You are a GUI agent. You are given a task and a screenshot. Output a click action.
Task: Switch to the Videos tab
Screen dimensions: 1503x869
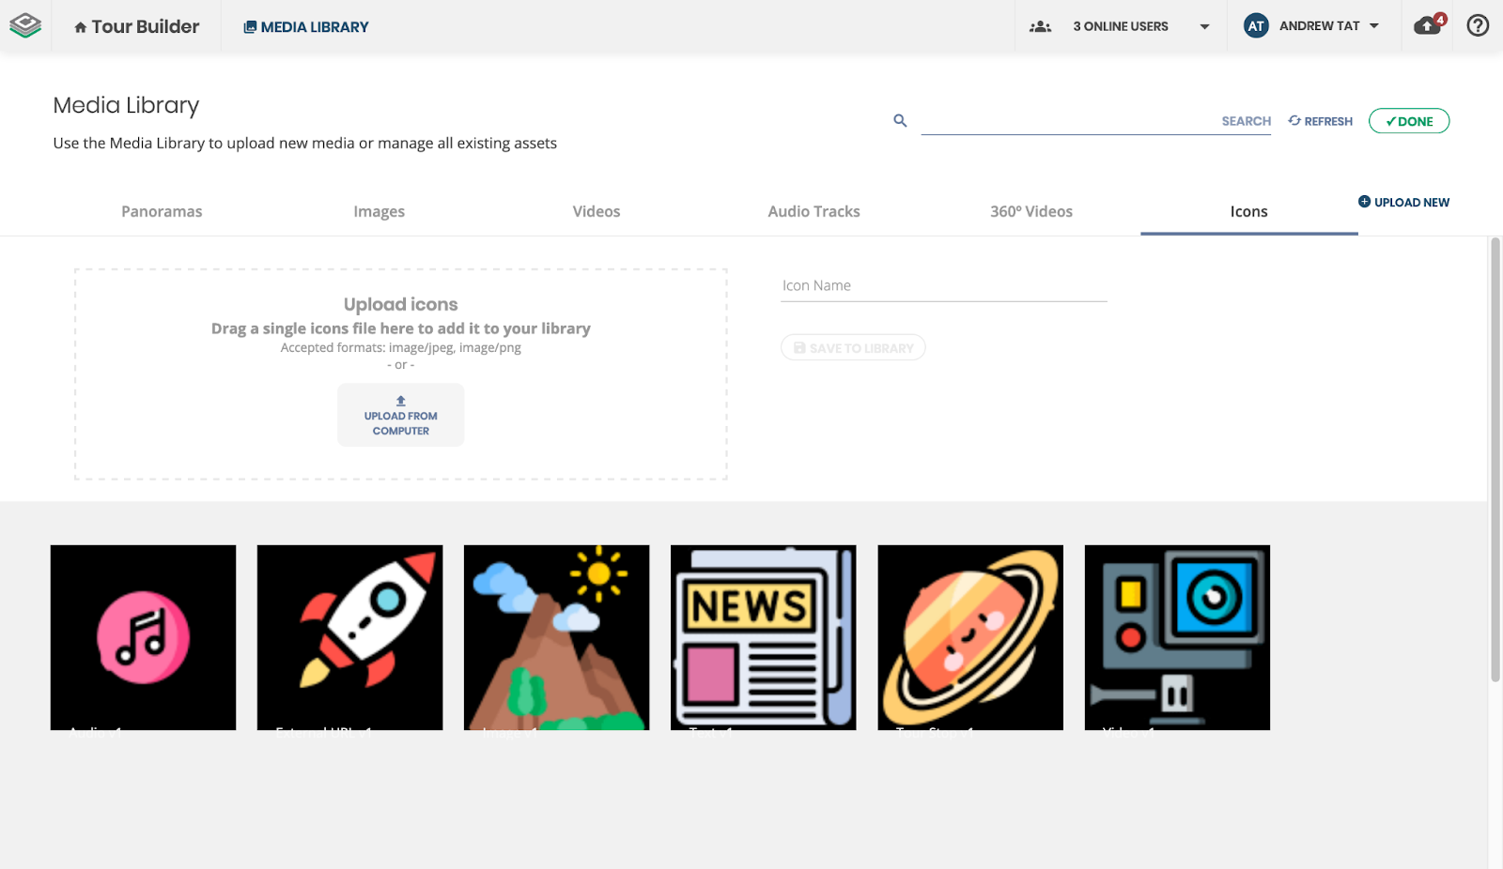[597, 211]
